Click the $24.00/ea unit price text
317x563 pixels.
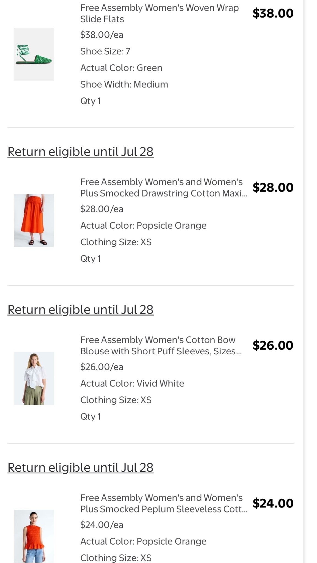tap(102, 524)
